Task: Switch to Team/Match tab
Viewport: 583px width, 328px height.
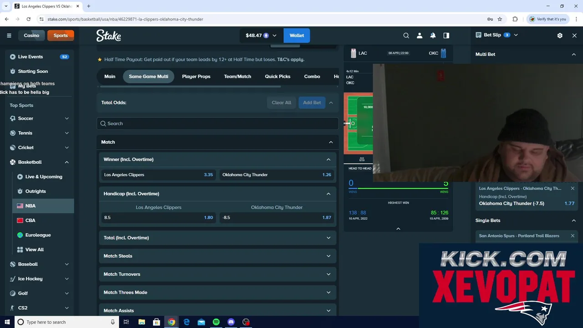Action: tap(237, 77)
